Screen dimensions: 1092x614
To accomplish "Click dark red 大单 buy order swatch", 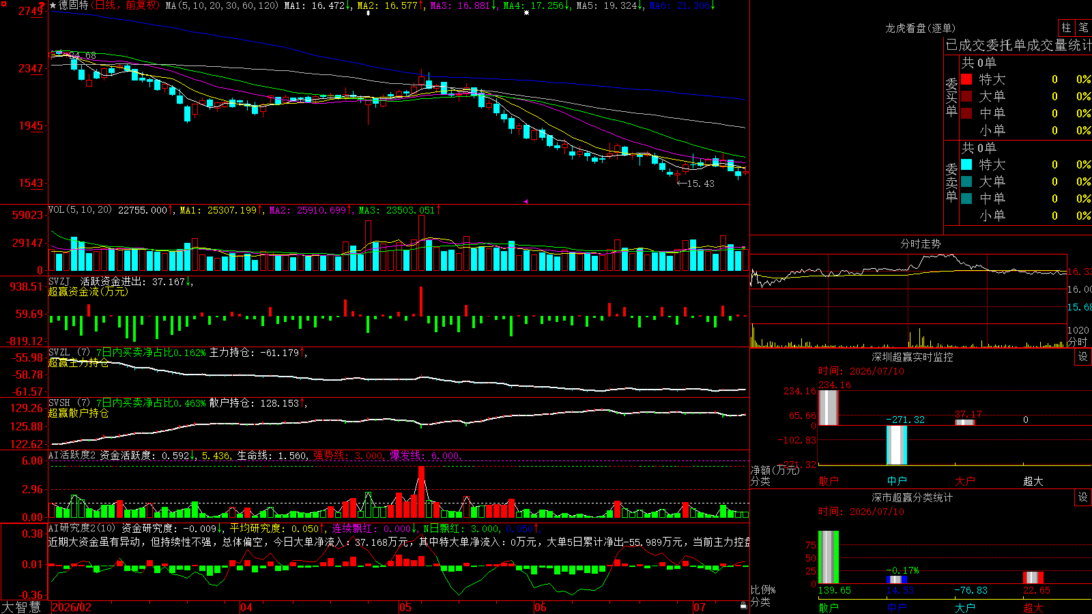I will point(966,96).
